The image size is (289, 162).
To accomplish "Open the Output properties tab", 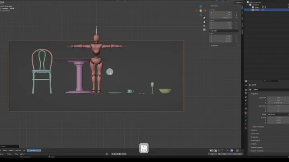I will click(x=246, y=93).
